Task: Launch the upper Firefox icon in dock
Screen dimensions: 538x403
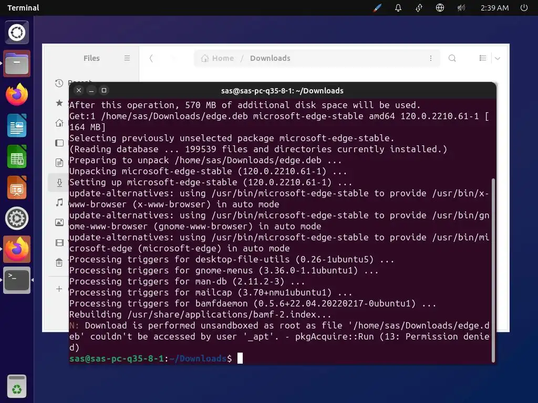Action: tap(17, 94)
